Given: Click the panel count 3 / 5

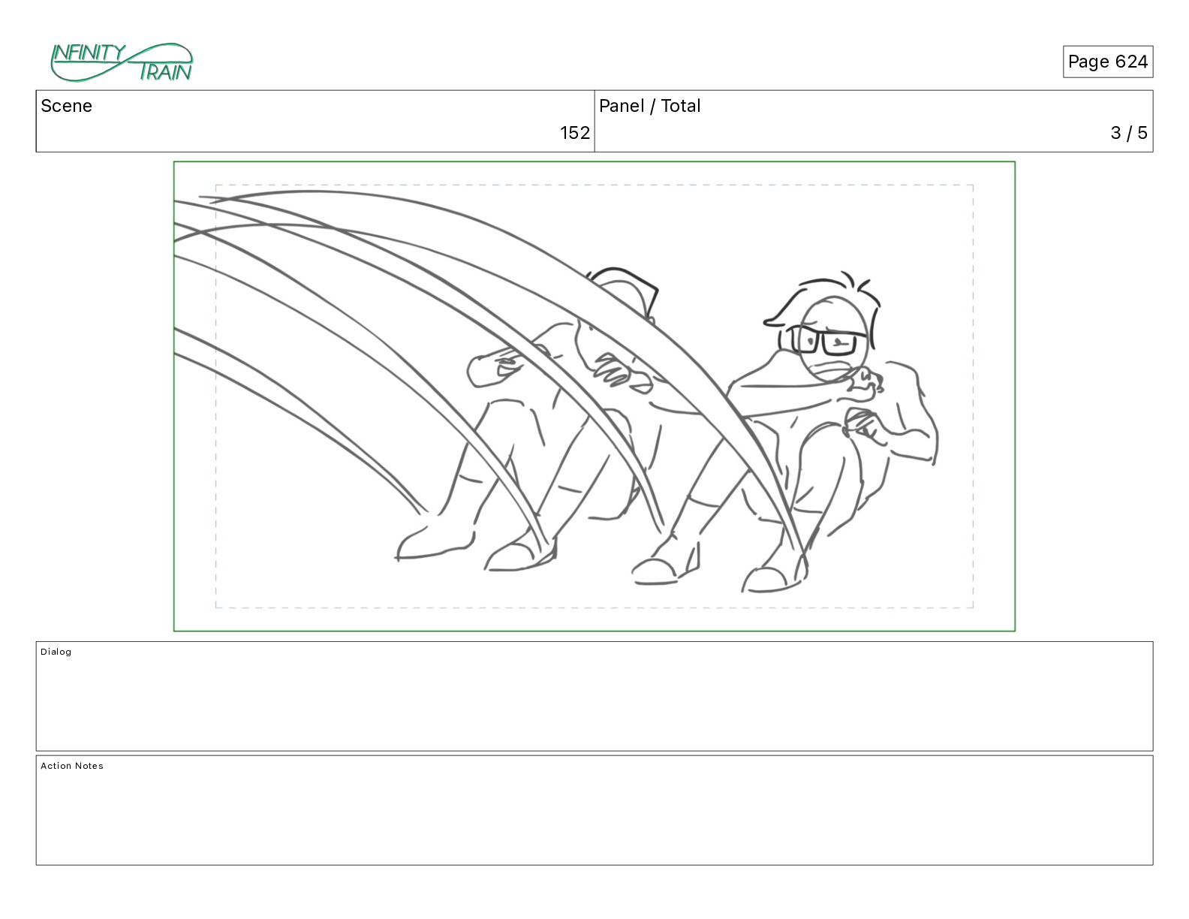Looking at the screenshot, I should point(1129,133).
